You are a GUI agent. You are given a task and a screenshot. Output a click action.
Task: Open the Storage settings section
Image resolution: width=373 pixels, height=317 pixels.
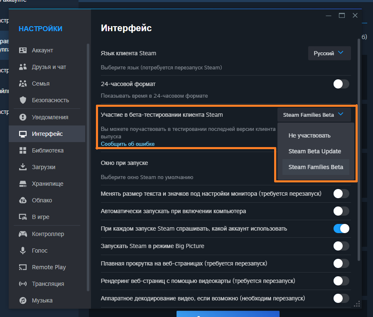coord(47,184)
